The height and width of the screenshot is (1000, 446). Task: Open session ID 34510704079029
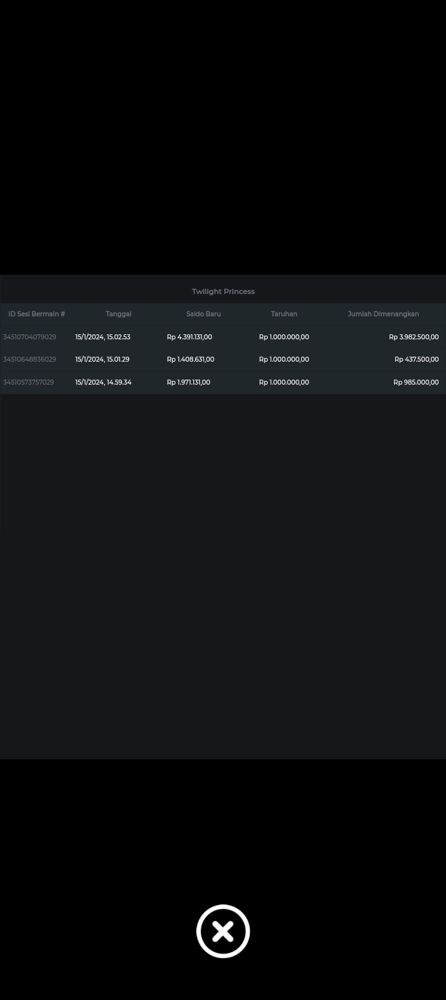tap(30, 337)
